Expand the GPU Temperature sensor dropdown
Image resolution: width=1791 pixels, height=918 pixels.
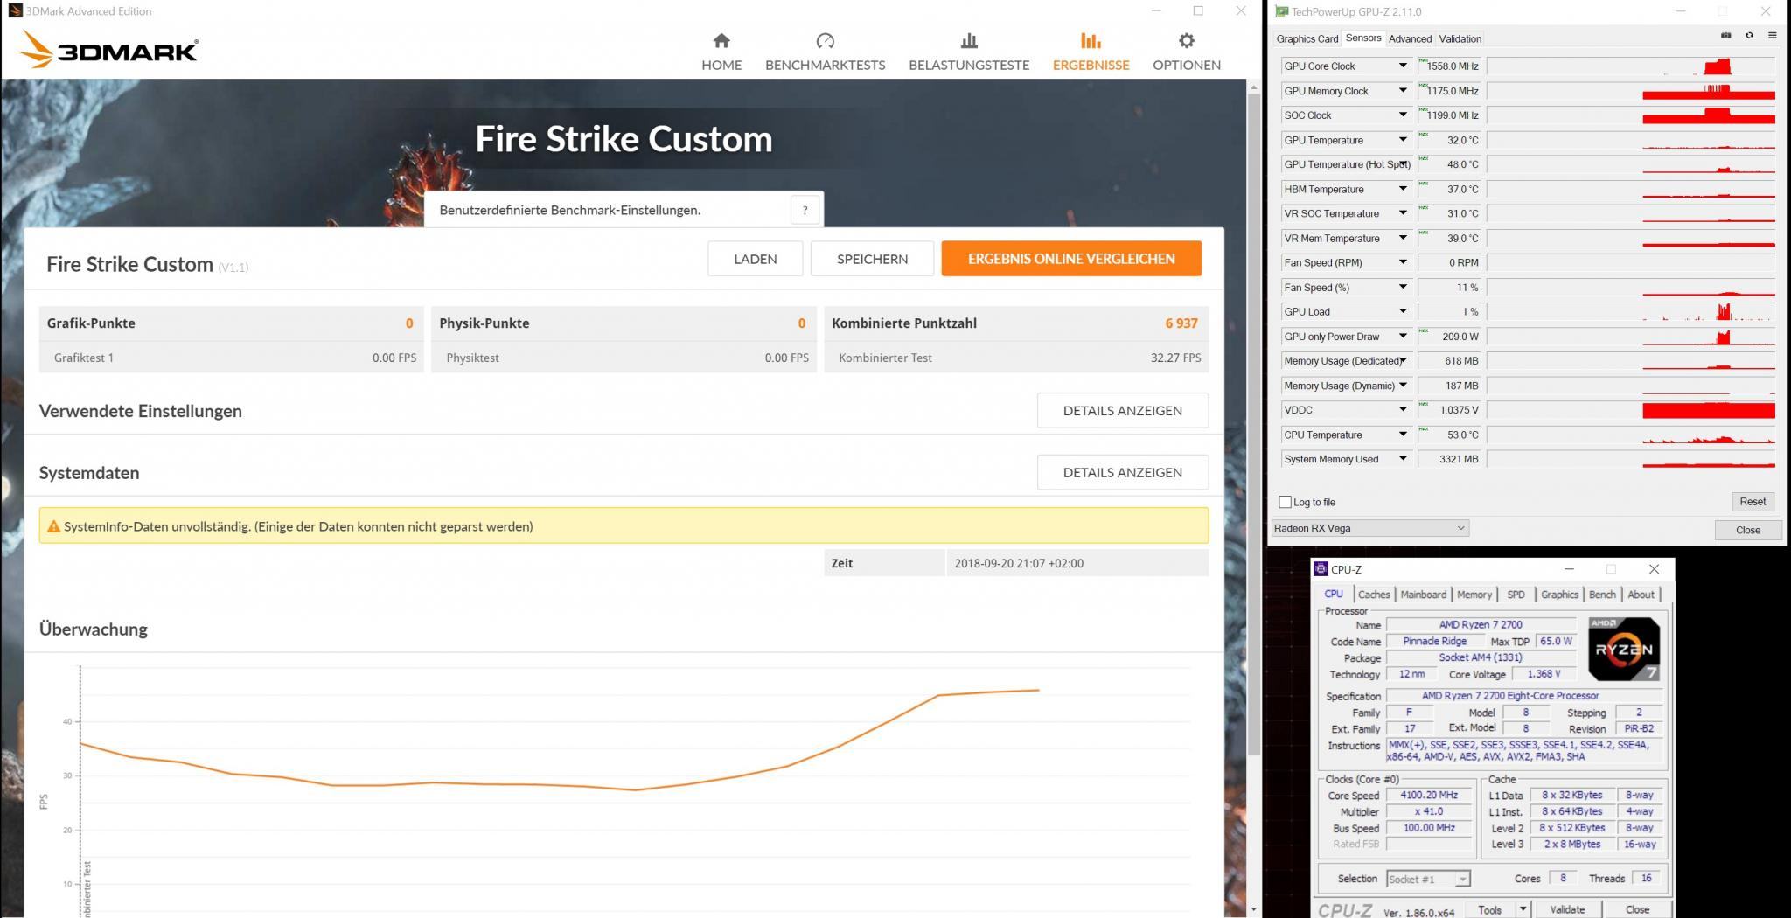[1403, 140]
